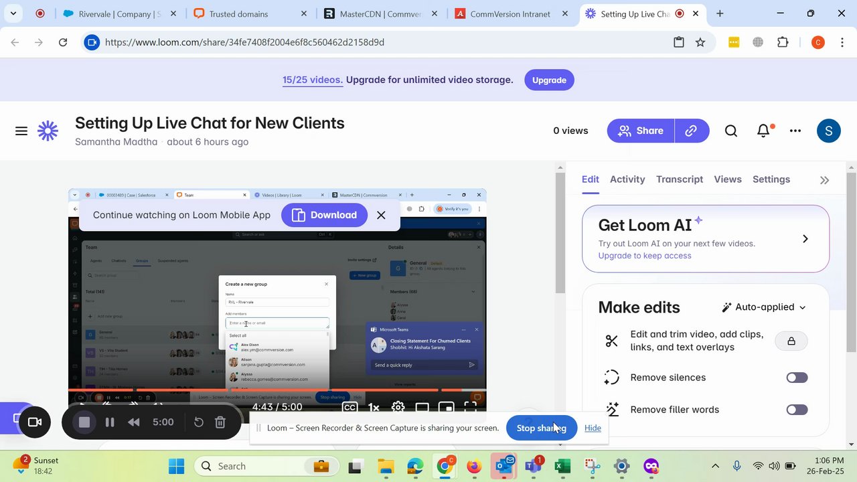This screenshot has width=857, height=482.
Task: Open Microsoft Teams from the taskbar
Action: [534, 466]
